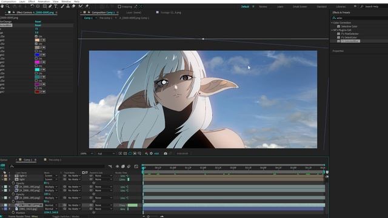Screen dimensions: 388x218
Task: Click Toggle Switches / Modes button
Action: pyautogui.click(x=66, y=217)
